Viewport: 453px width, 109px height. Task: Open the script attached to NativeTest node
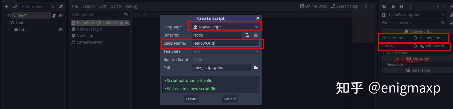click(x=54, y=16)
